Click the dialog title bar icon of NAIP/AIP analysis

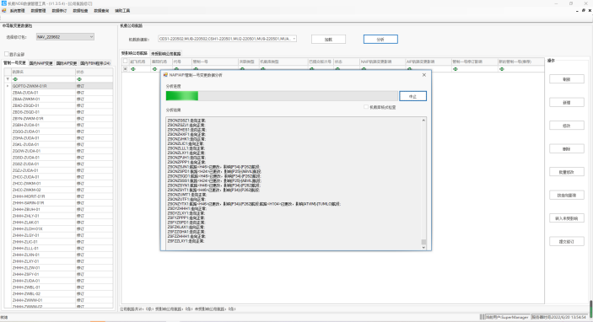click(x=165, y=75)
